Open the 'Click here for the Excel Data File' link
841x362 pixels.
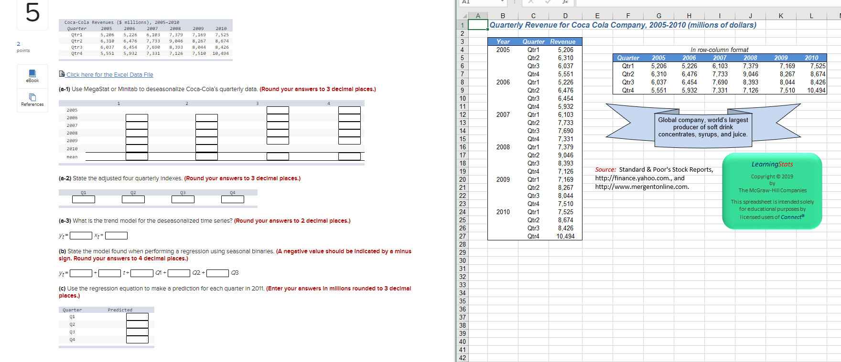(110, 75)
